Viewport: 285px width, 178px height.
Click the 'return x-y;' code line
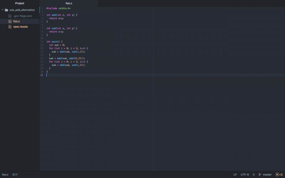56,32
